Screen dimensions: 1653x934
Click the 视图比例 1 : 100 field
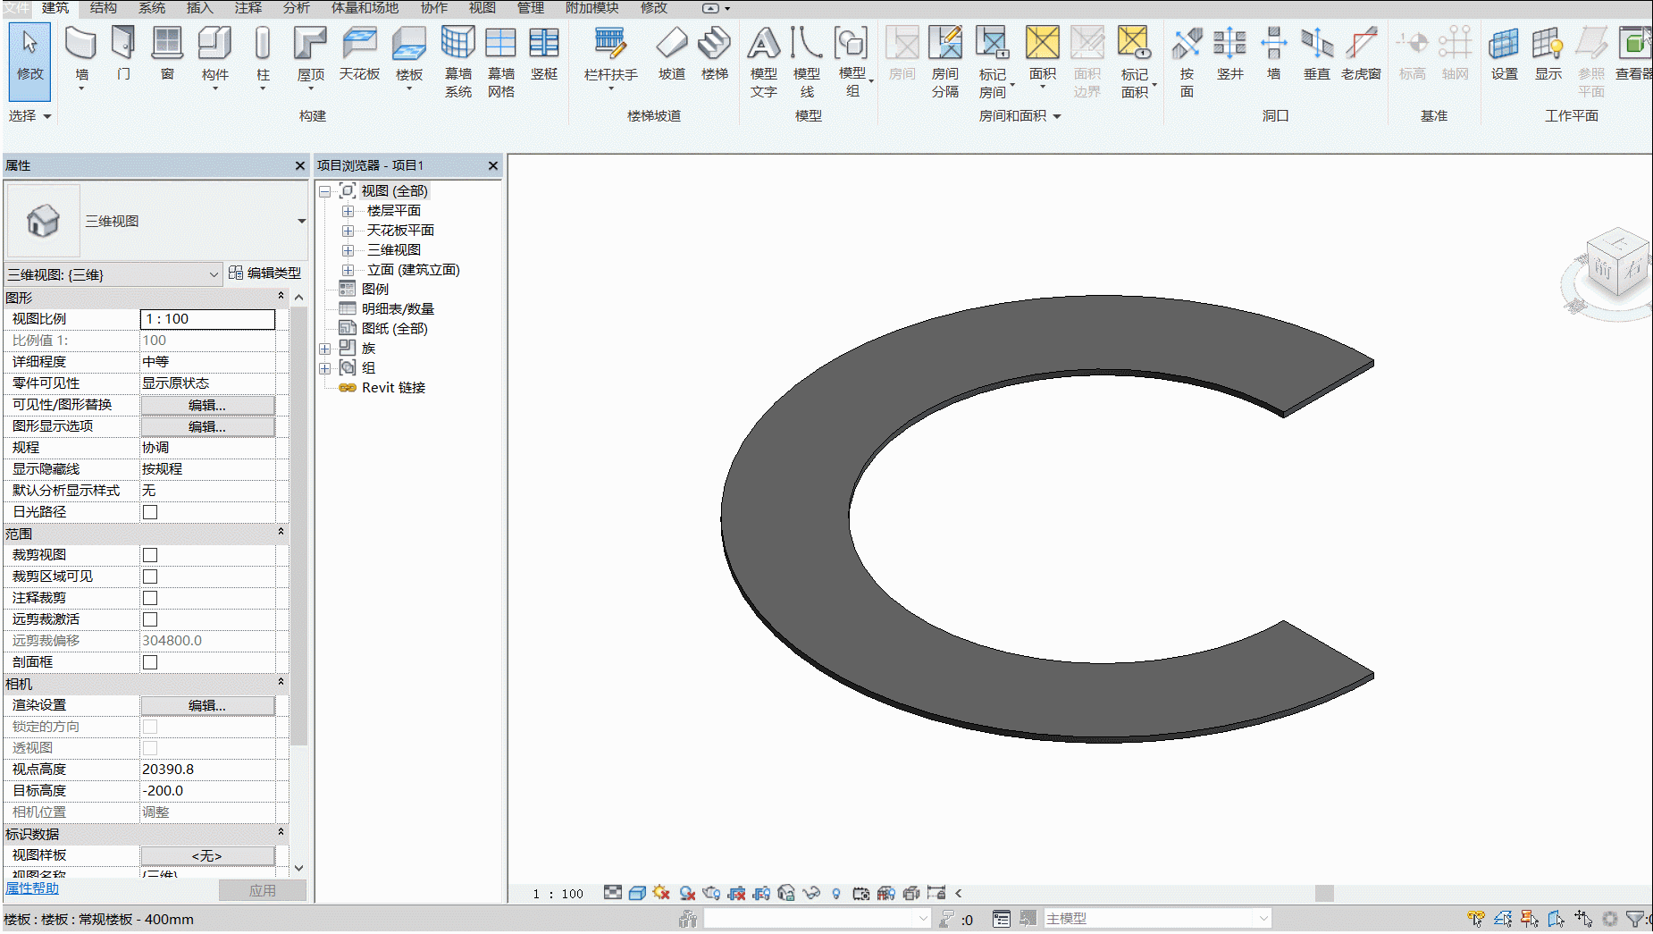point(207,319)
